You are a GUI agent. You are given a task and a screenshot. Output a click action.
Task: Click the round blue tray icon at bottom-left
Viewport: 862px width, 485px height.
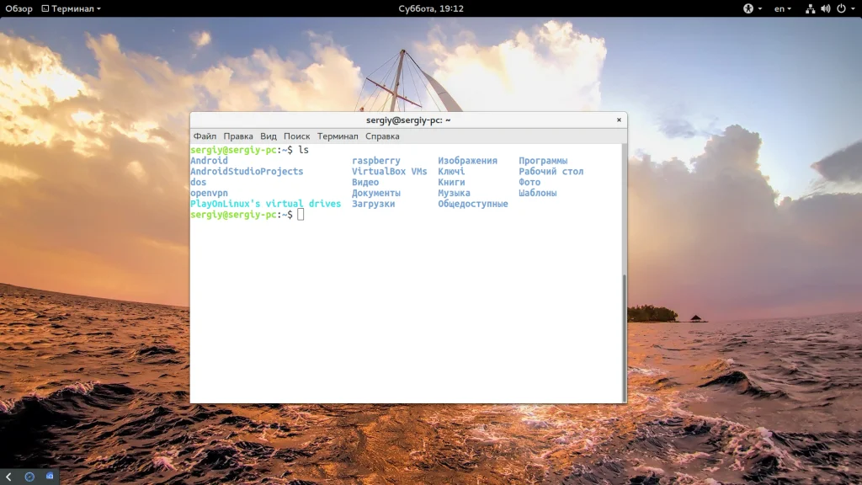tap(29, 477)
